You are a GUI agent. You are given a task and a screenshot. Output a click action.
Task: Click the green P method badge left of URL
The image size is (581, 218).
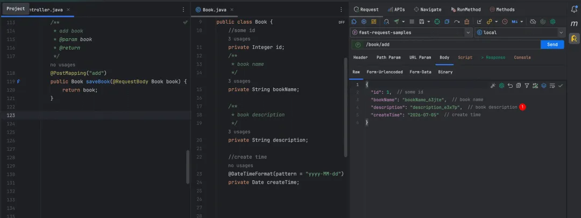(x=358, y=45)
